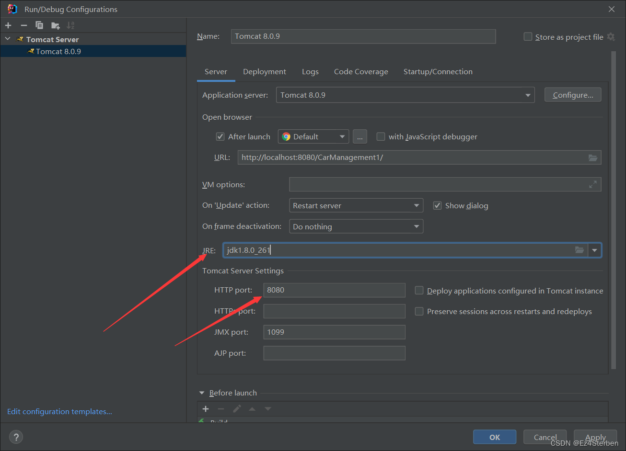The image size is (626, 451).
Task: Sort configurations alphabetically
Action: point(70,25)
